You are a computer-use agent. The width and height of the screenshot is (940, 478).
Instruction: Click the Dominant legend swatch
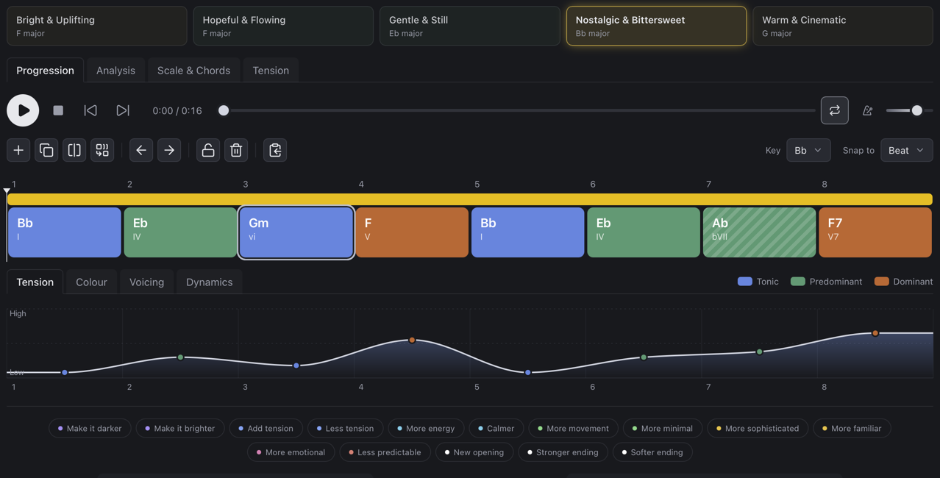click(x=882, y=282)
